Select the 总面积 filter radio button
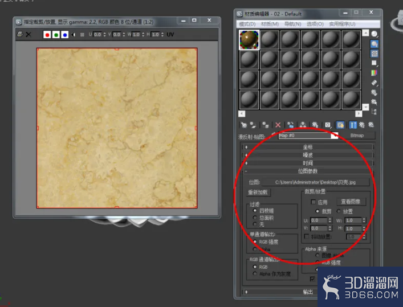403x307 pixels. [255, 218]
